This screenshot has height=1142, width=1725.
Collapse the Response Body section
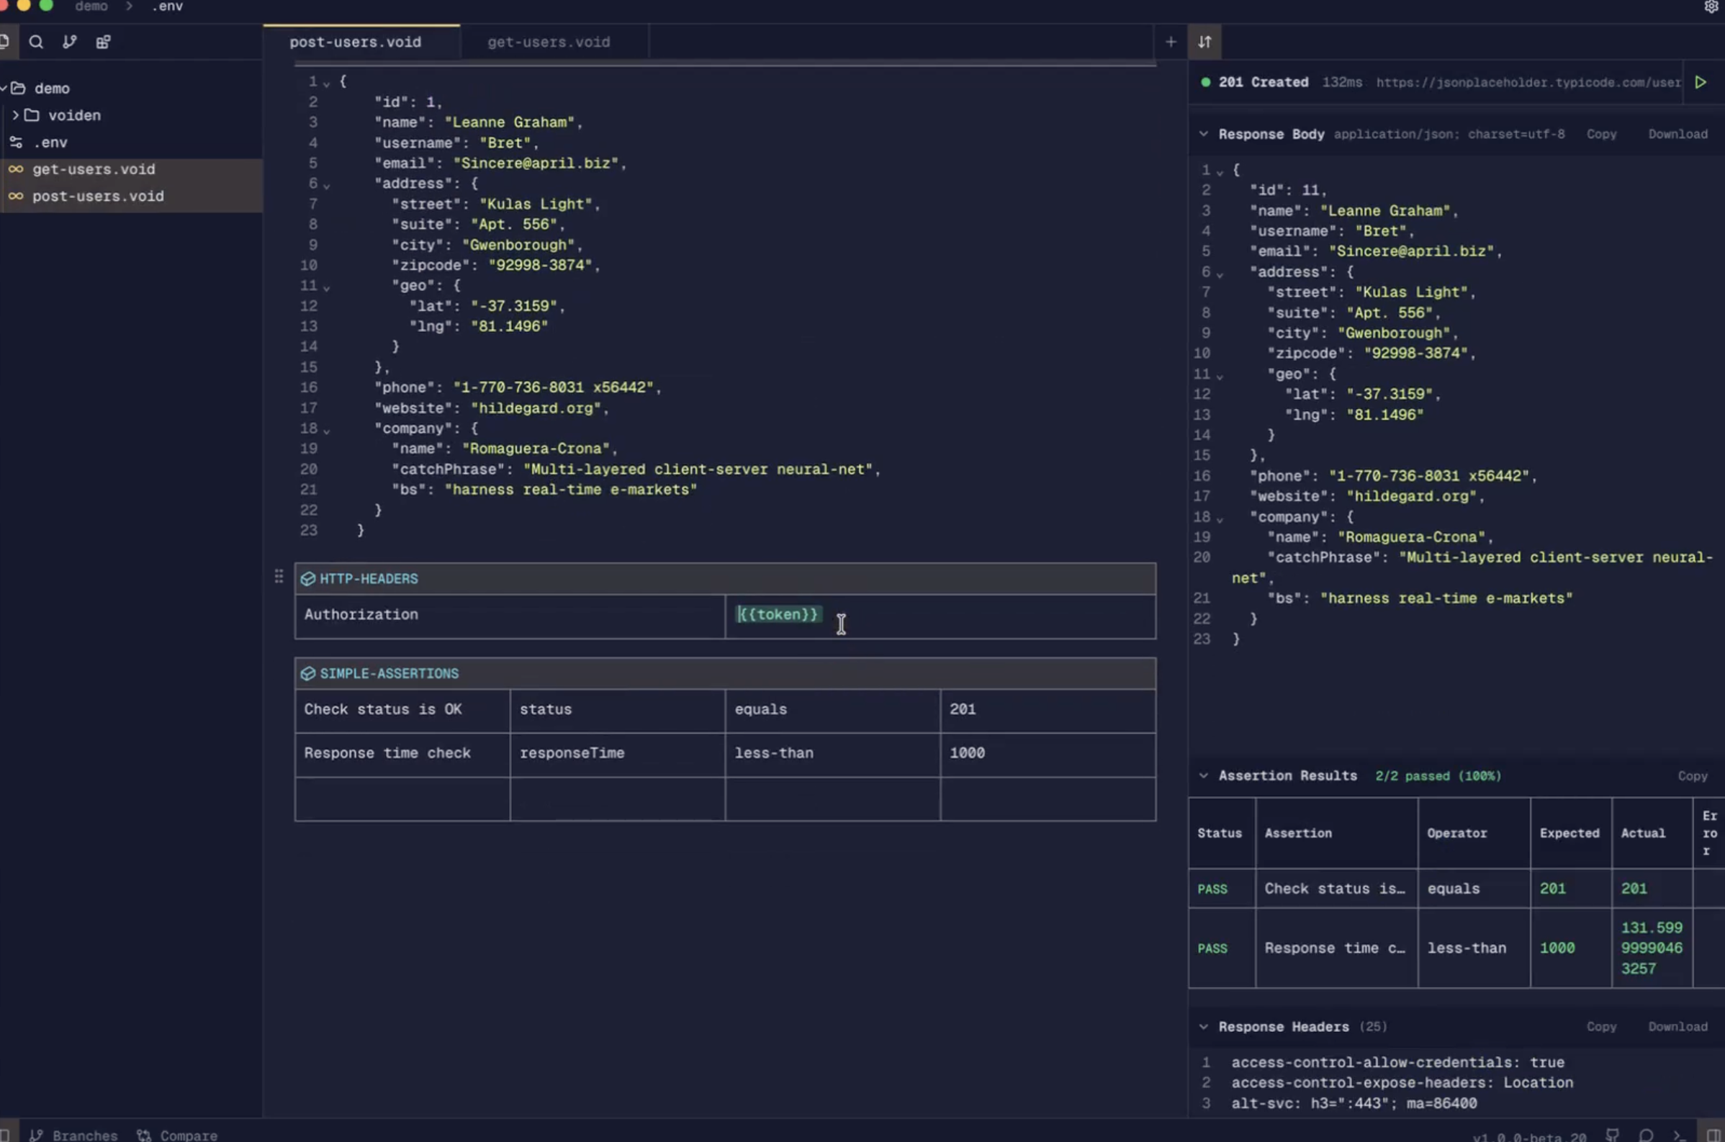[1203, 134]
